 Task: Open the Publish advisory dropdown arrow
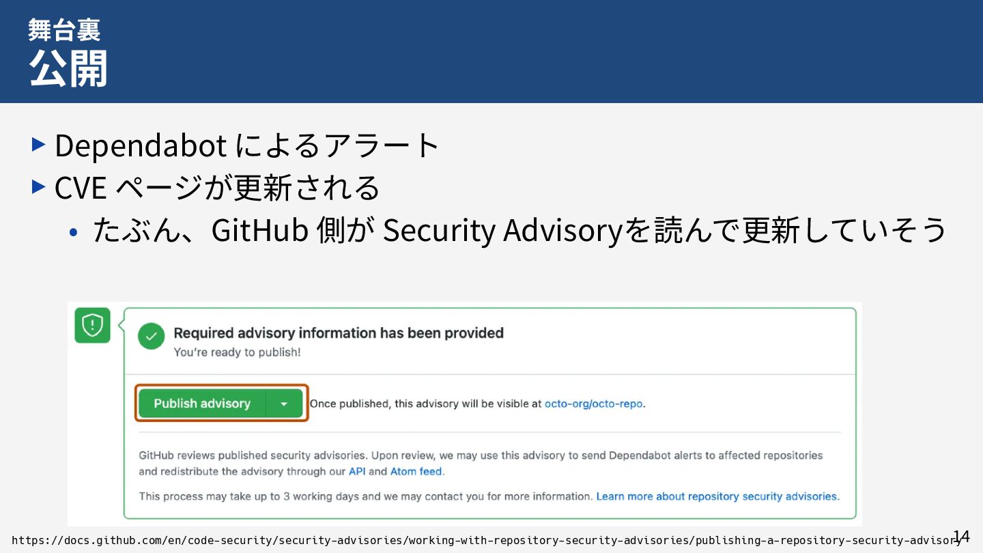click(x=284, y=403)
